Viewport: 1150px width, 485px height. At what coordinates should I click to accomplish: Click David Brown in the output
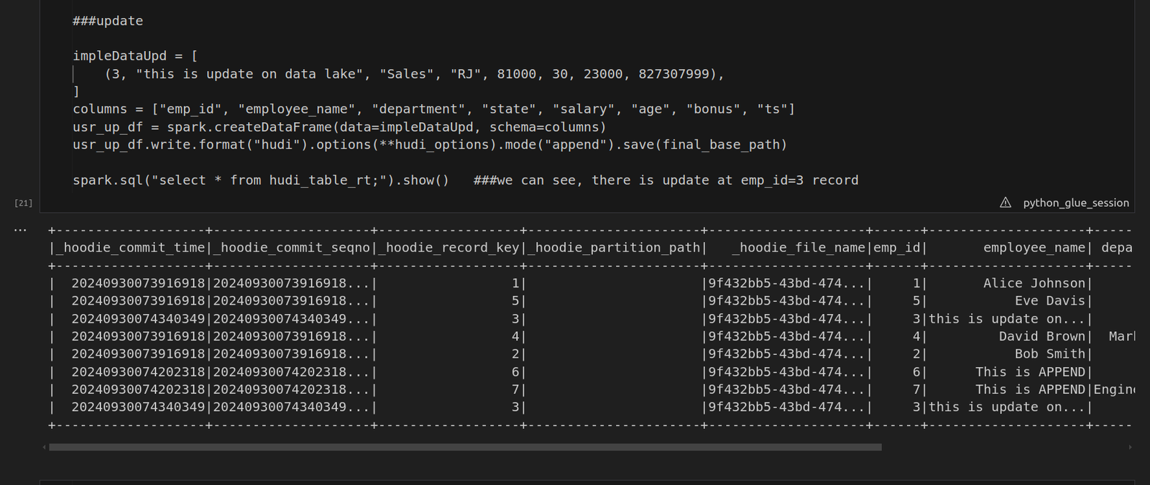[1041, 336]
